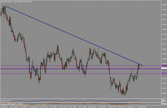Screen dimensions: 167x108
Task: Click the 1.6140 price axis label
Action: pyautogui.click(x=164, y=83)
